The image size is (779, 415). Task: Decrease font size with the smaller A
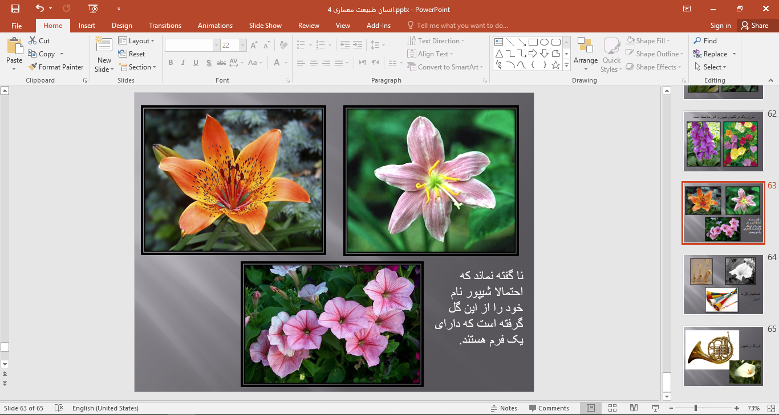266,46
